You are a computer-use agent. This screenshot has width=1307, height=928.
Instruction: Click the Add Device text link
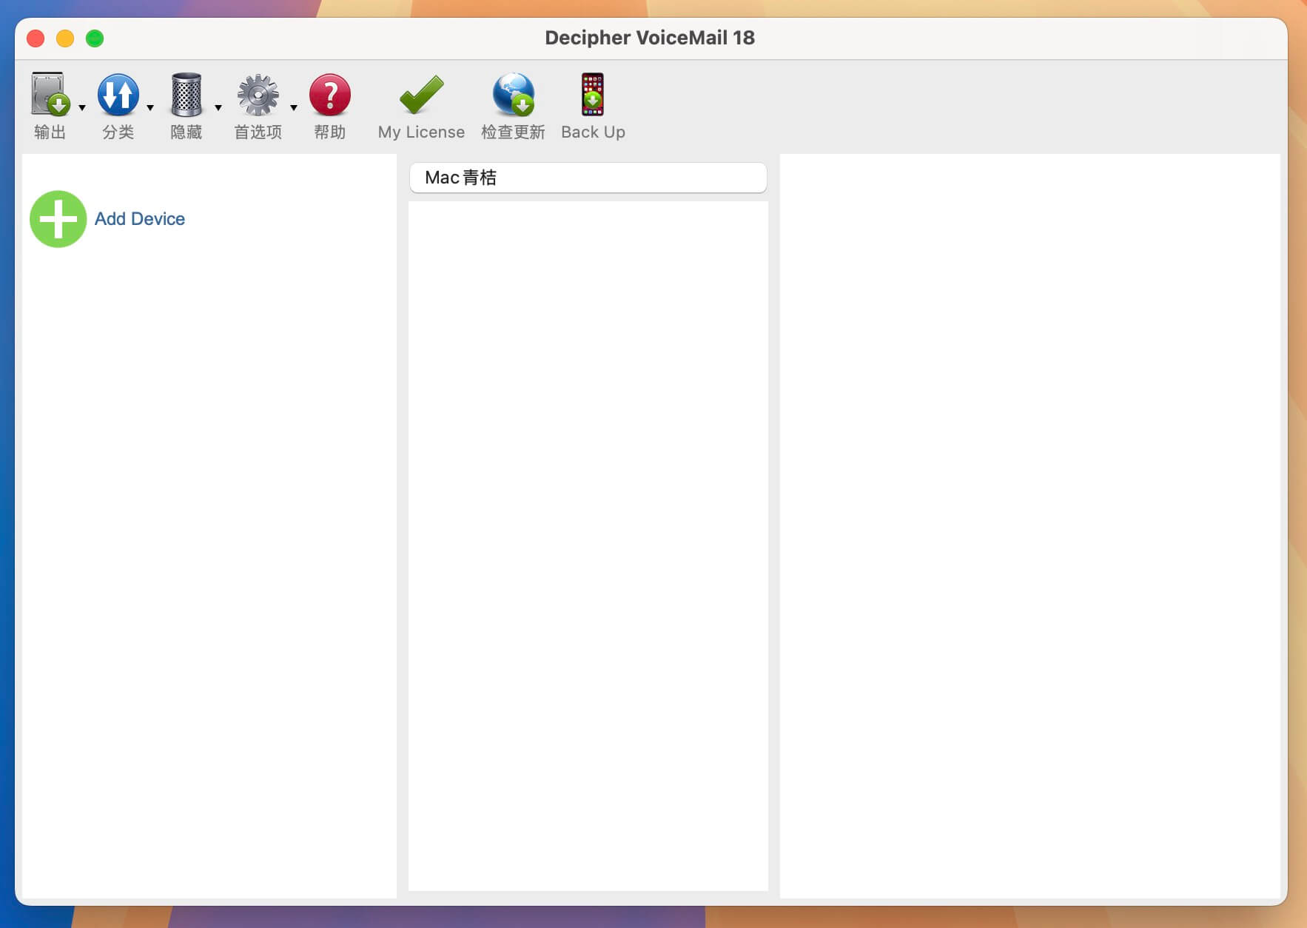pos(140,219)
